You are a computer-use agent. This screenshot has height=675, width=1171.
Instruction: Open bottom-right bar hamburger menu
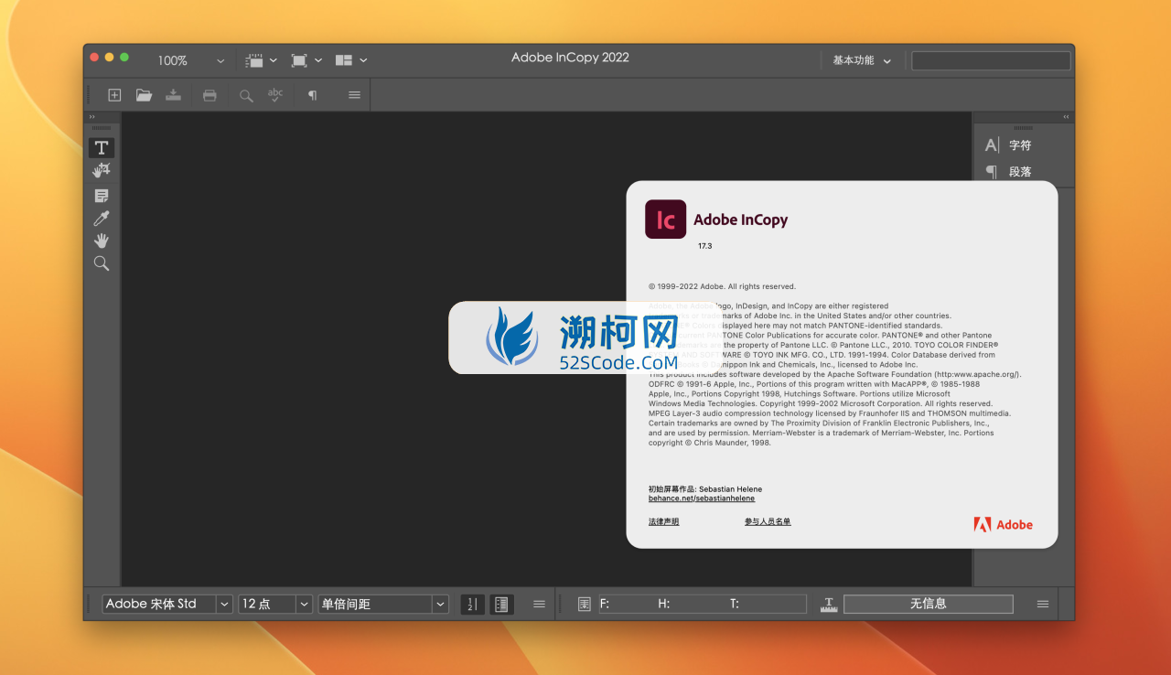tap(1043, 604)
